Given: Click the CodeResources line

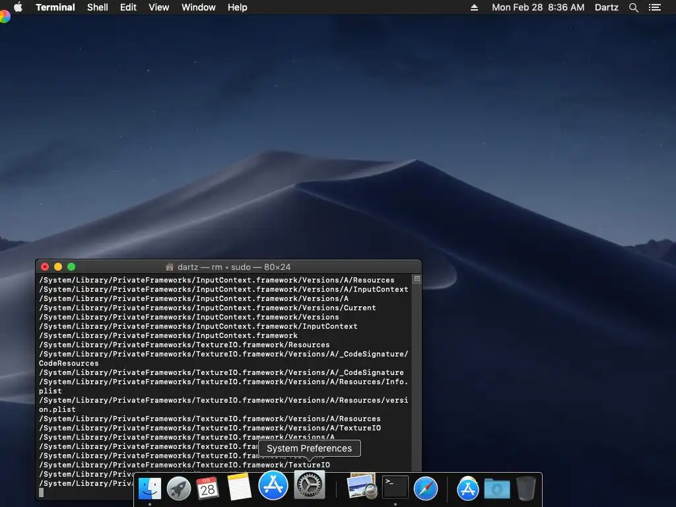Looking at the screenshot, I should coord(69,363).
